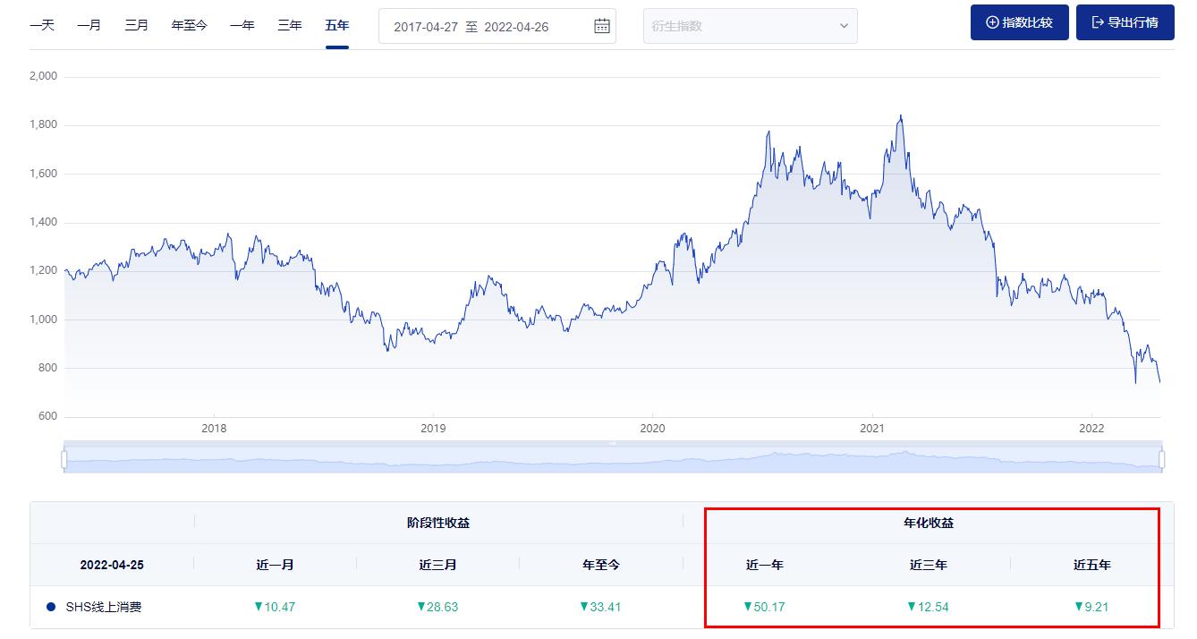This screenshot has width=1197, height=639.
Task: Open the 衍生指数 dropdown
Action: point(750,26)
